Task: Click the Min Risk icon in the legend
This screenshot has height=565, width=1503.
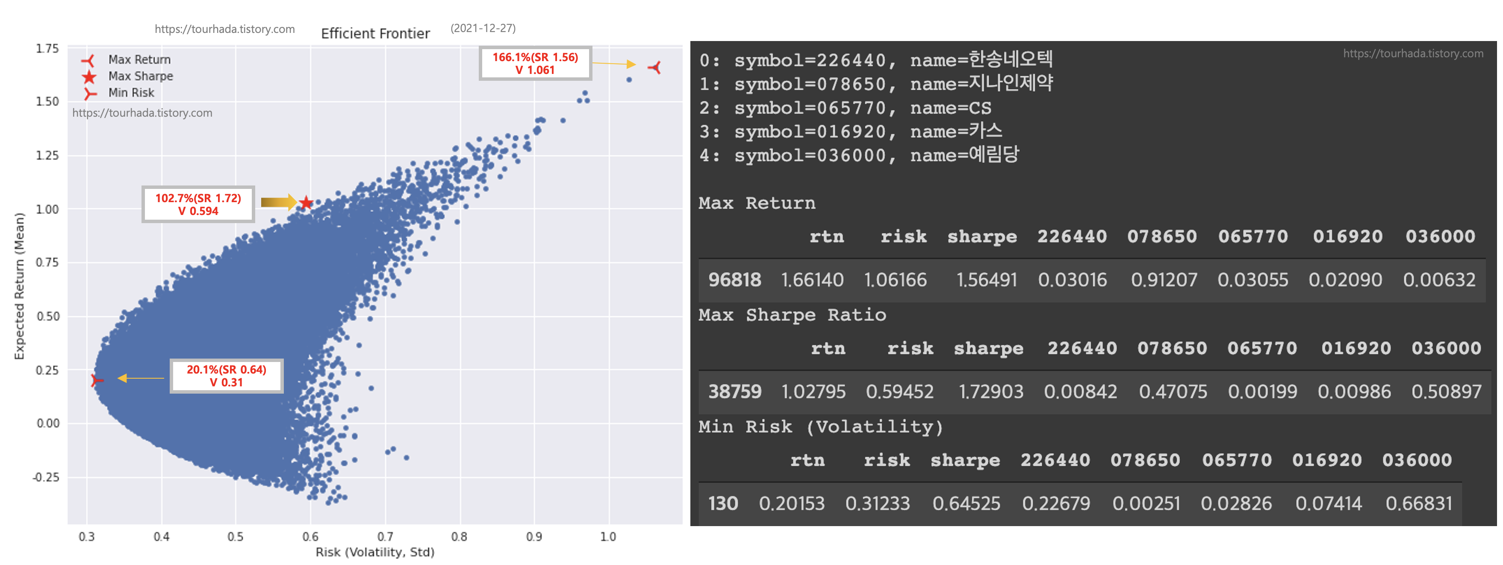Action: tap(89, 93)
